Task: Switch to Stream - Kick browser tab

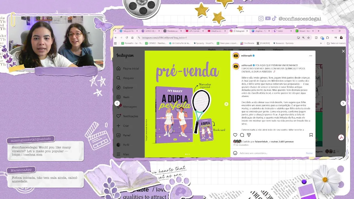Action: click(x=304, y=31)
